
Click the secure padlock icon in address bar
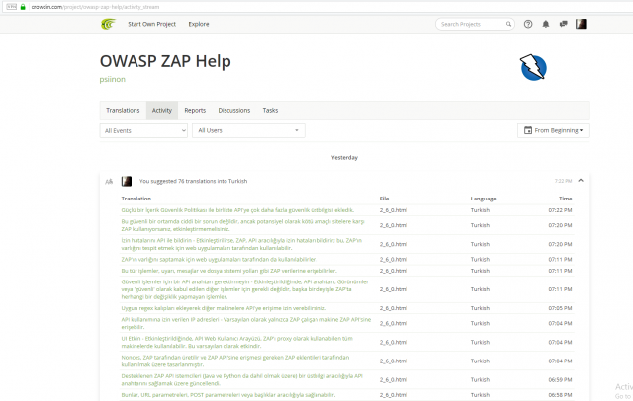point(23,7)
